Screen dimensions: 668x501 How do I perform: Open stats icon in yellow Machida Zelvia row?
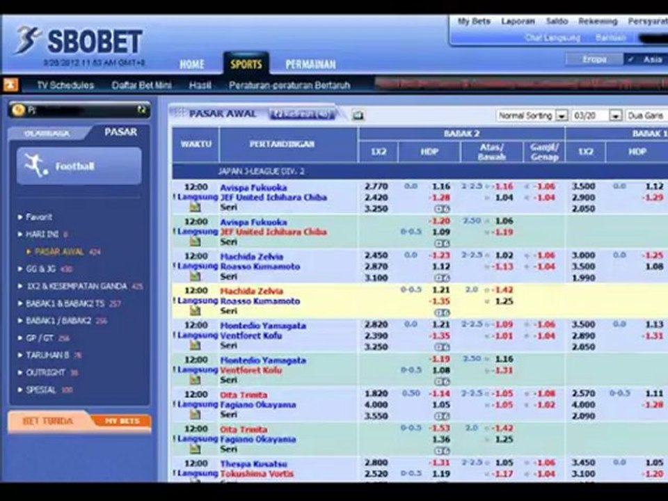[195, 312]
